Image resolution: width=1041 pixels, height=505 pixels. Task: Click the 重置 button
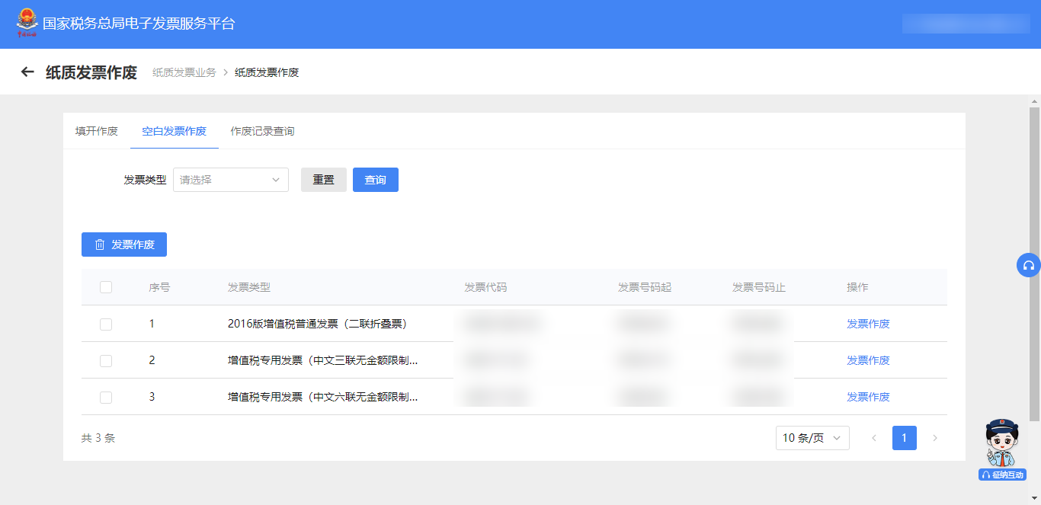click(324, 180)
